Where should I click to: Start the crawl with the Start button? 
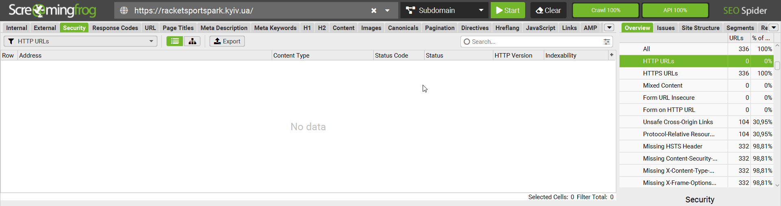click(x=508, y=11)
